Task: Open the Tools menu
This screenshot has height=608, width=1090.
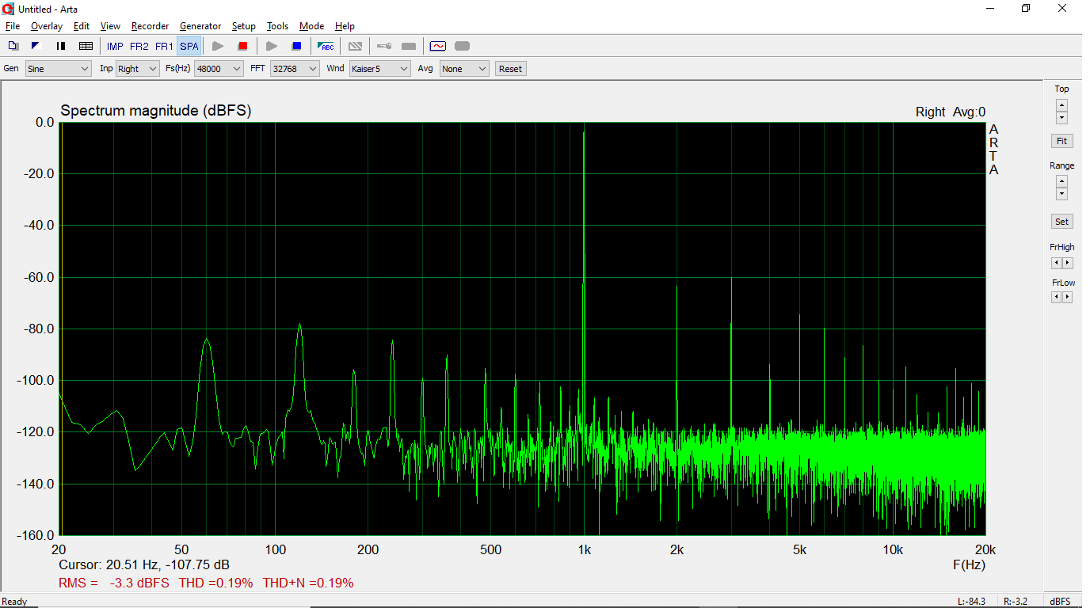Action: click(x=278, y=26)
